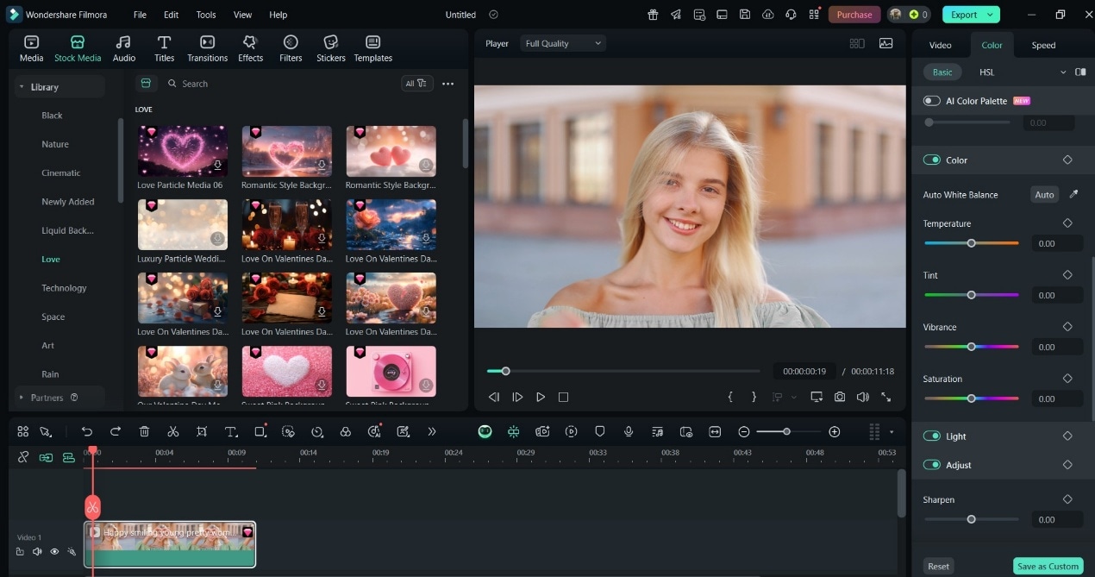Viewport: 1095px width, 577px height.
Task: Toggle the Light section switch
Action: tap(931, 436)
